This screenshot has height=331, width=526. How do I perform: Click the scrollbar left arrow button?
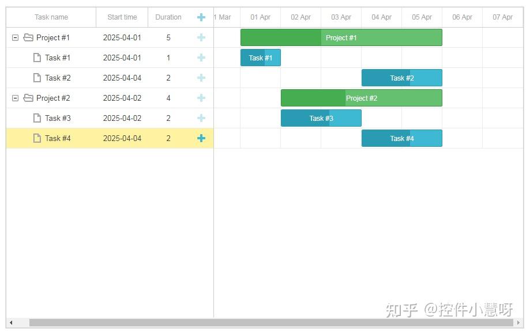[x=11, y=322]
